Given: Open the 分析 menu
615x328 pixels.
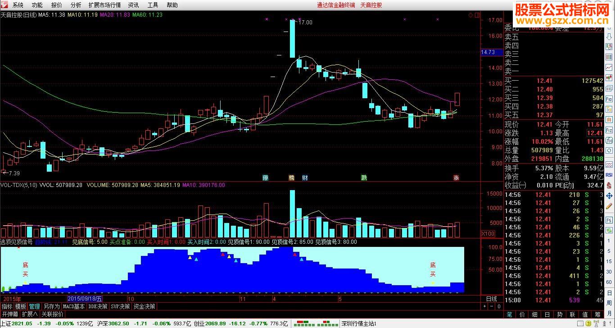Looking at the screenshot, I should 76,5.
